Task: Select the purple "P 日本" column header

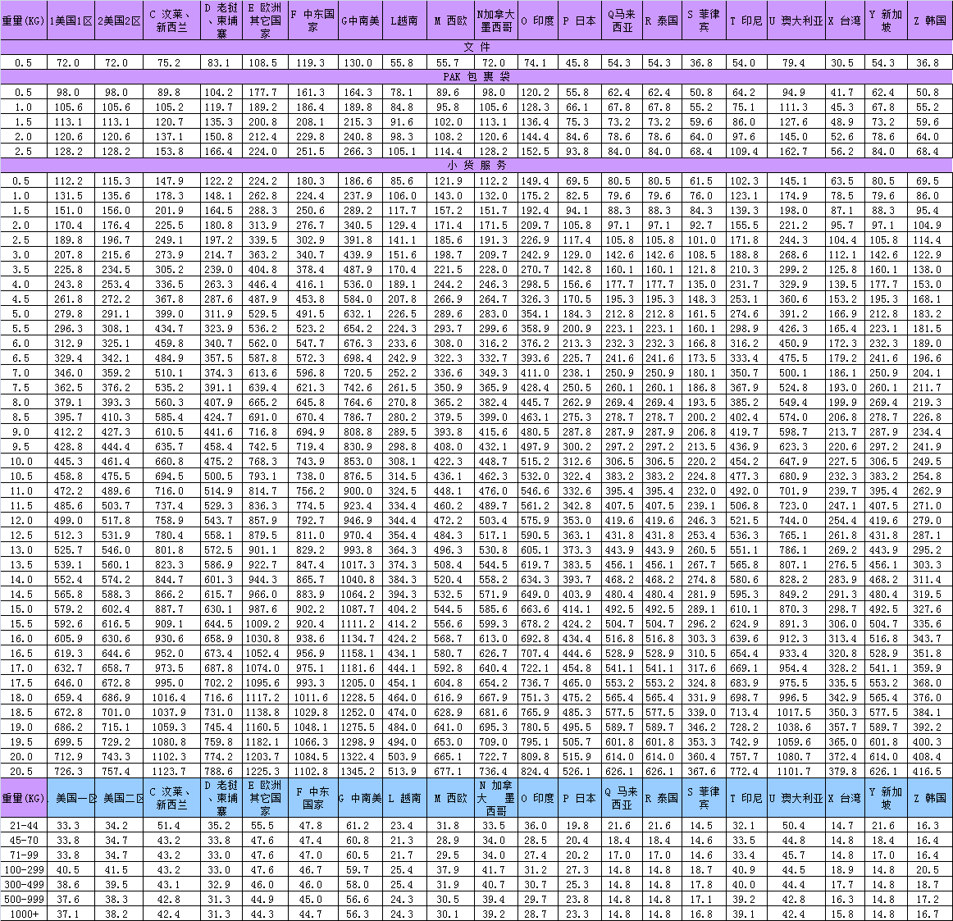Action: 579,21
